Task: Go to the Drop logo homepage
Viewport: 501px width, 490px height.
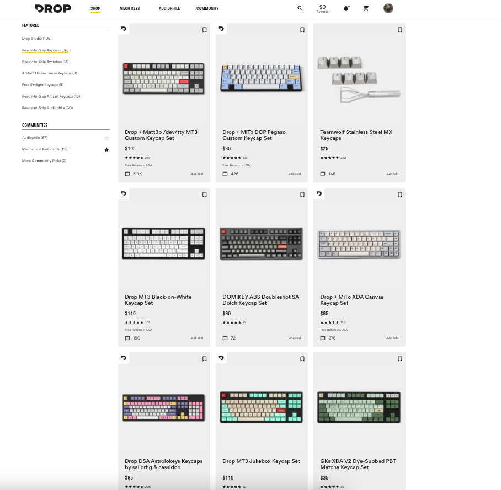Action: [53, 8]
